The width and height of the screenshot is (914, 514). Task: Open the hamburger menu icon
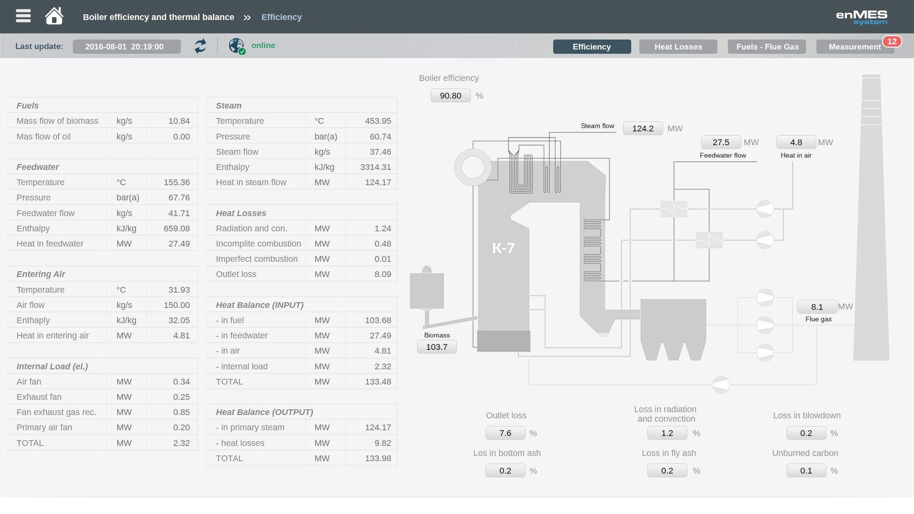tap(23, 16)
